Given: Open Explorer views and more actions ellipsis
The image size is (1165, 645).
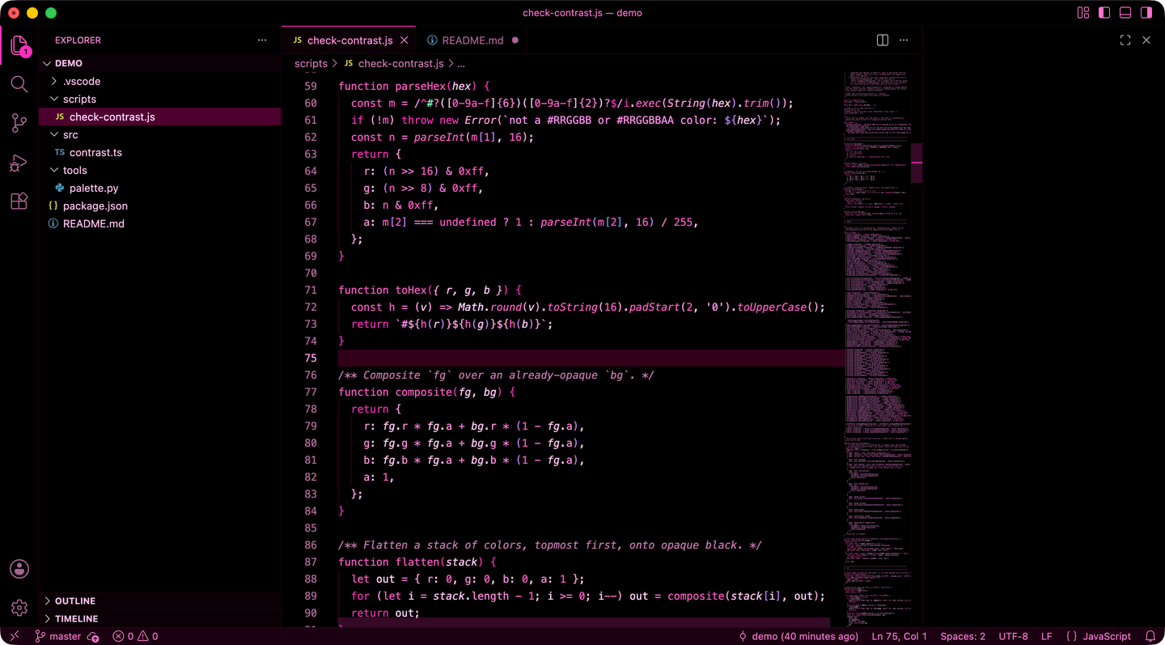Looking at the screenshot, I should 261,40.
